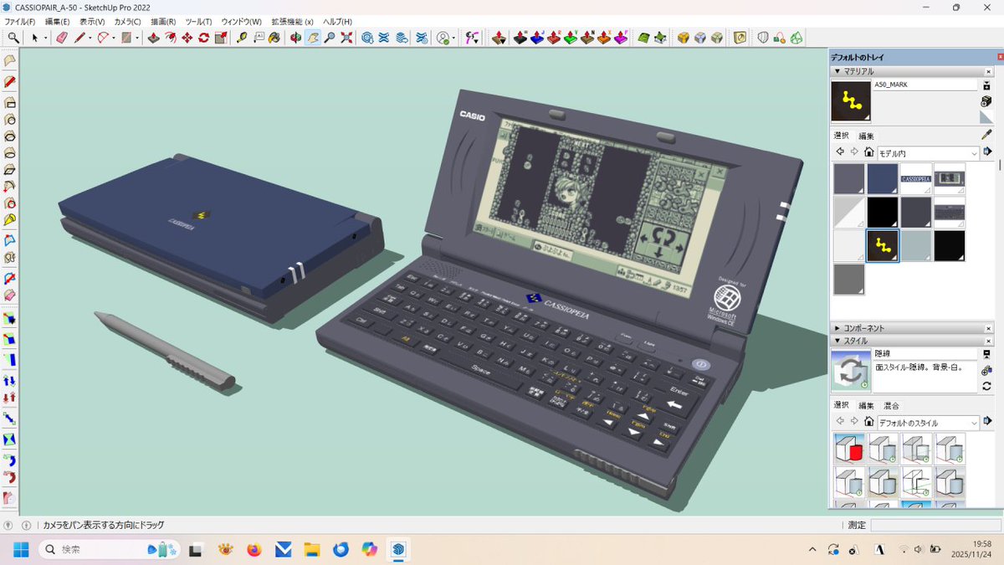Screen dimensions: 1004x565
Task: Activate the Rotate tool
Action: click(204, 38)
